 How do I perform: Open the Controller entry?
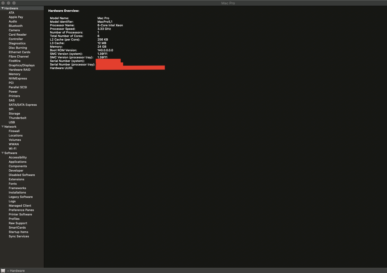(x=16, y=39)
